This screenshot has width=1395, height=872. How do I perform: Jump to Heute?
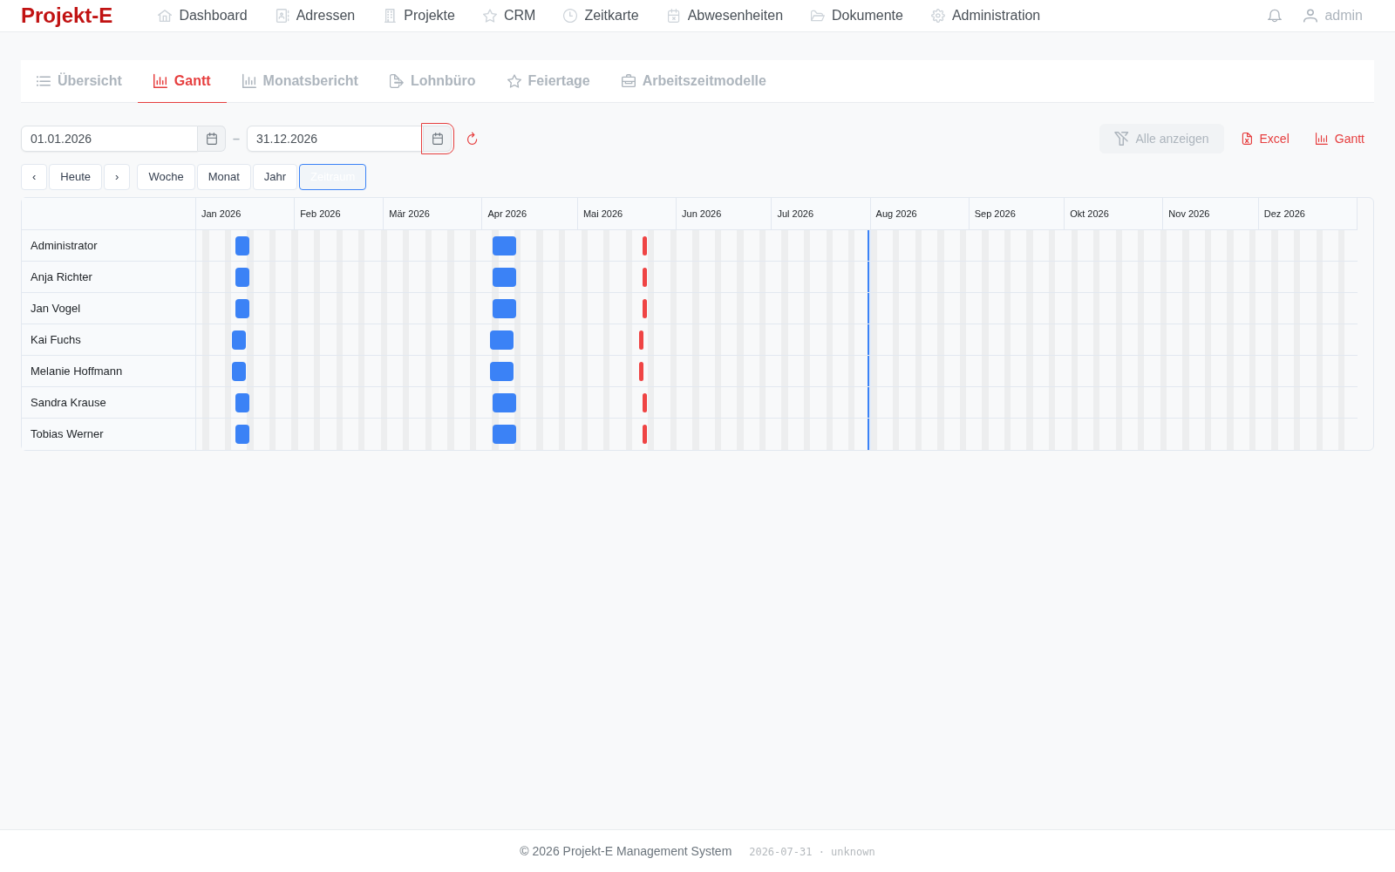click(x=75, y=177)
